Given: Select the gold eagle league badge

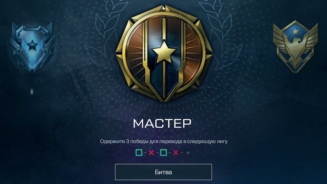Looking at the screenshot, I should click(x=296, y=47).
